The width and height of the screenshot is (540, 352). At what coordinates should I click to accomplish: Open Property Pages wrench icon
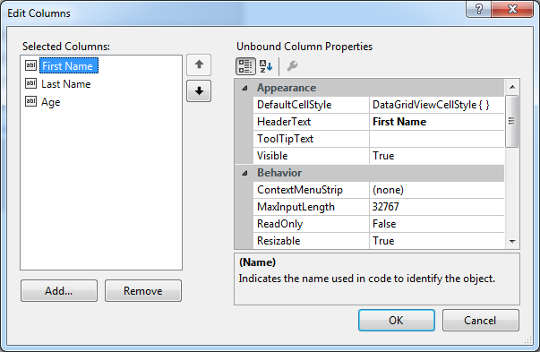pos(292,65)
